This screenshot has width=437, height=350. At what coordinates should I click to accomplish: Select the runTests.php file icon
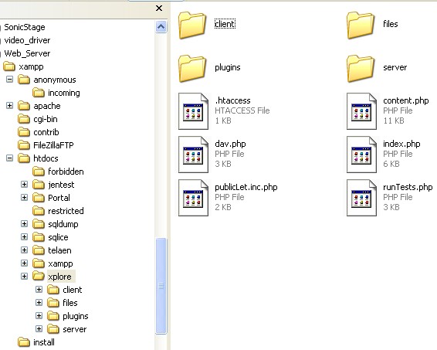[362, 198]
